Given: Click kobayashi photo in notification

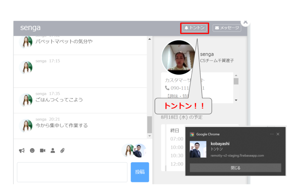Looking at the screenshot, I should (198, 149).
